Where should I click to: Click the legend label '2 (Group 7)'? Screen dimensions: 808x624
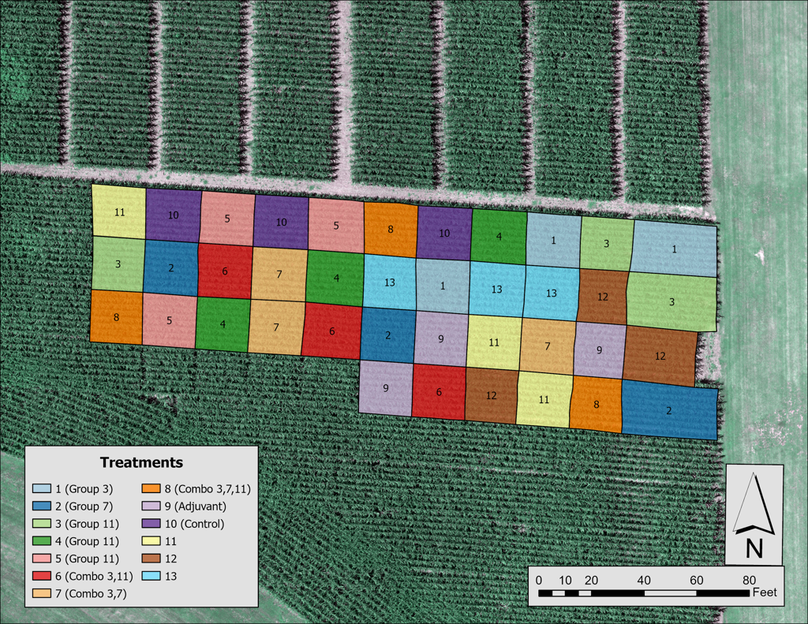click(84, 506)
